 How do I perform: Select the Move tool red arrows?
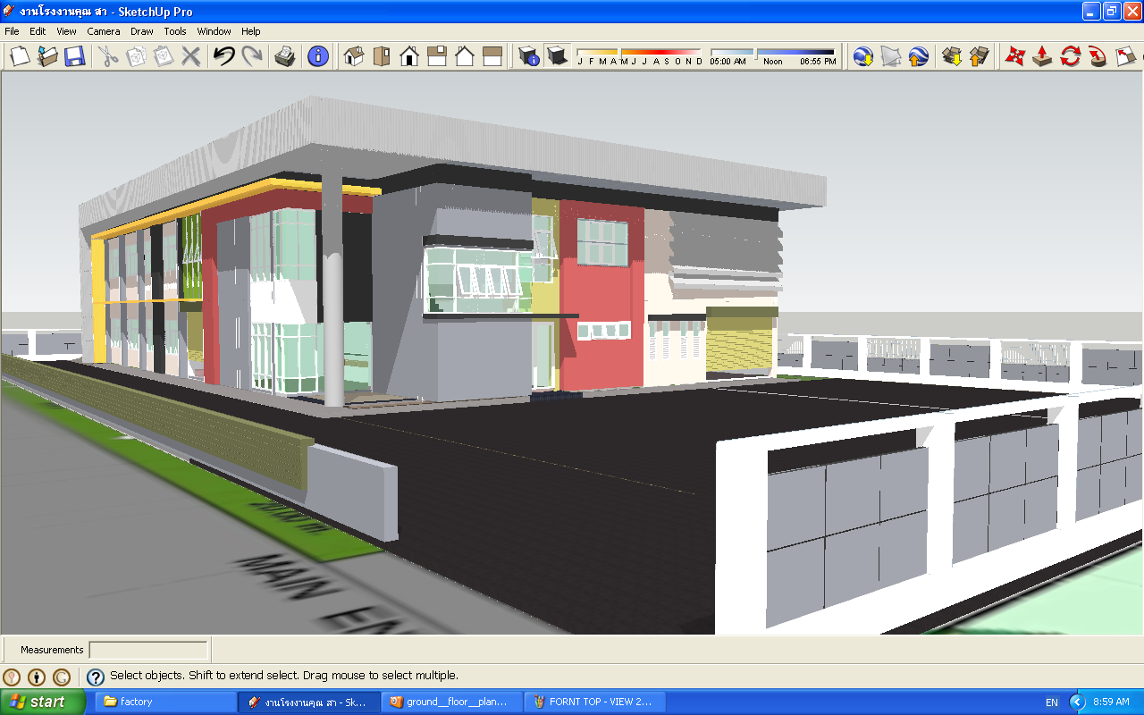tap(1014, 56)
